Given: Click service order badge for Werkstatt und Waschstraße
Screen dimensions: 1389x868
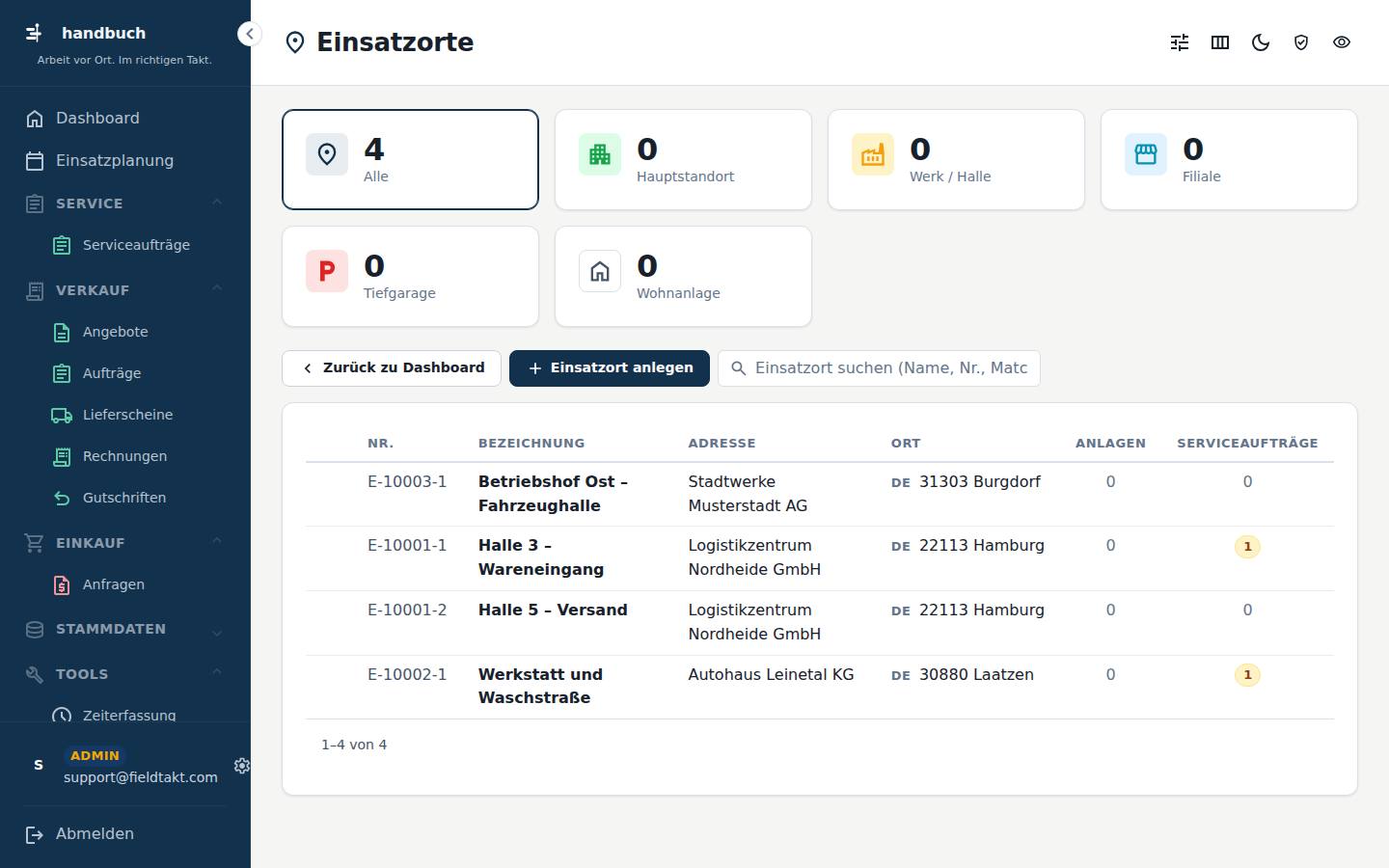Looking at the screenshot, I should tap(1247, 675).
